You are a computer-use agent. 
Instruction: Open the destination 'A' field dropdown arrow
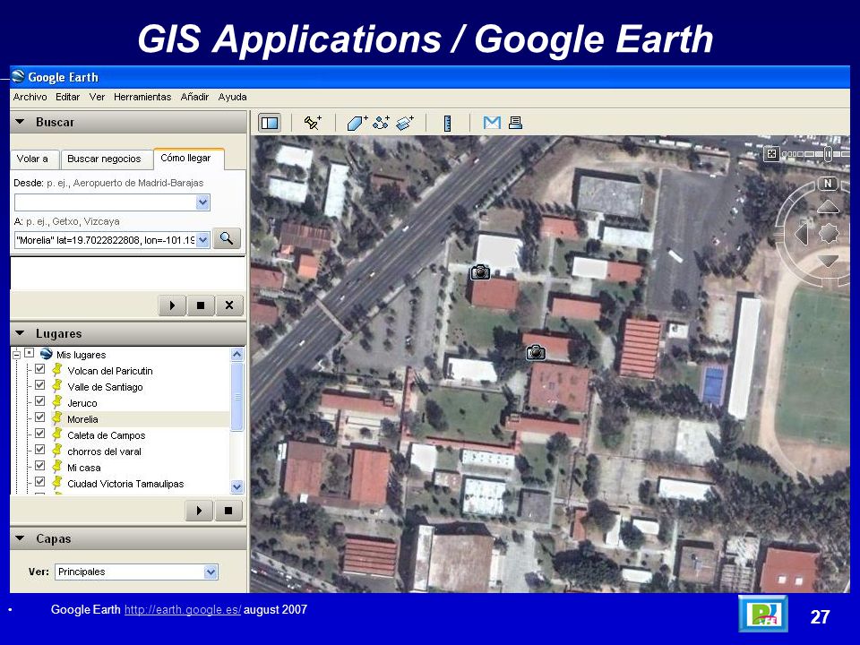[x=203, y=240]
